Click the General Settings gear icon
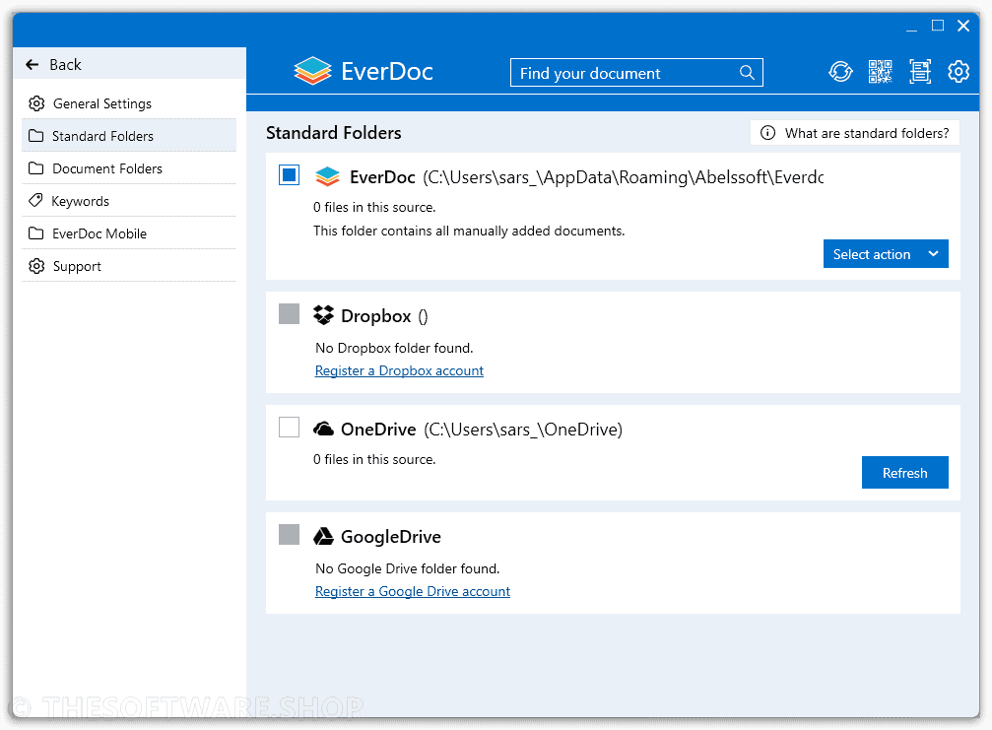 [36, 103]
